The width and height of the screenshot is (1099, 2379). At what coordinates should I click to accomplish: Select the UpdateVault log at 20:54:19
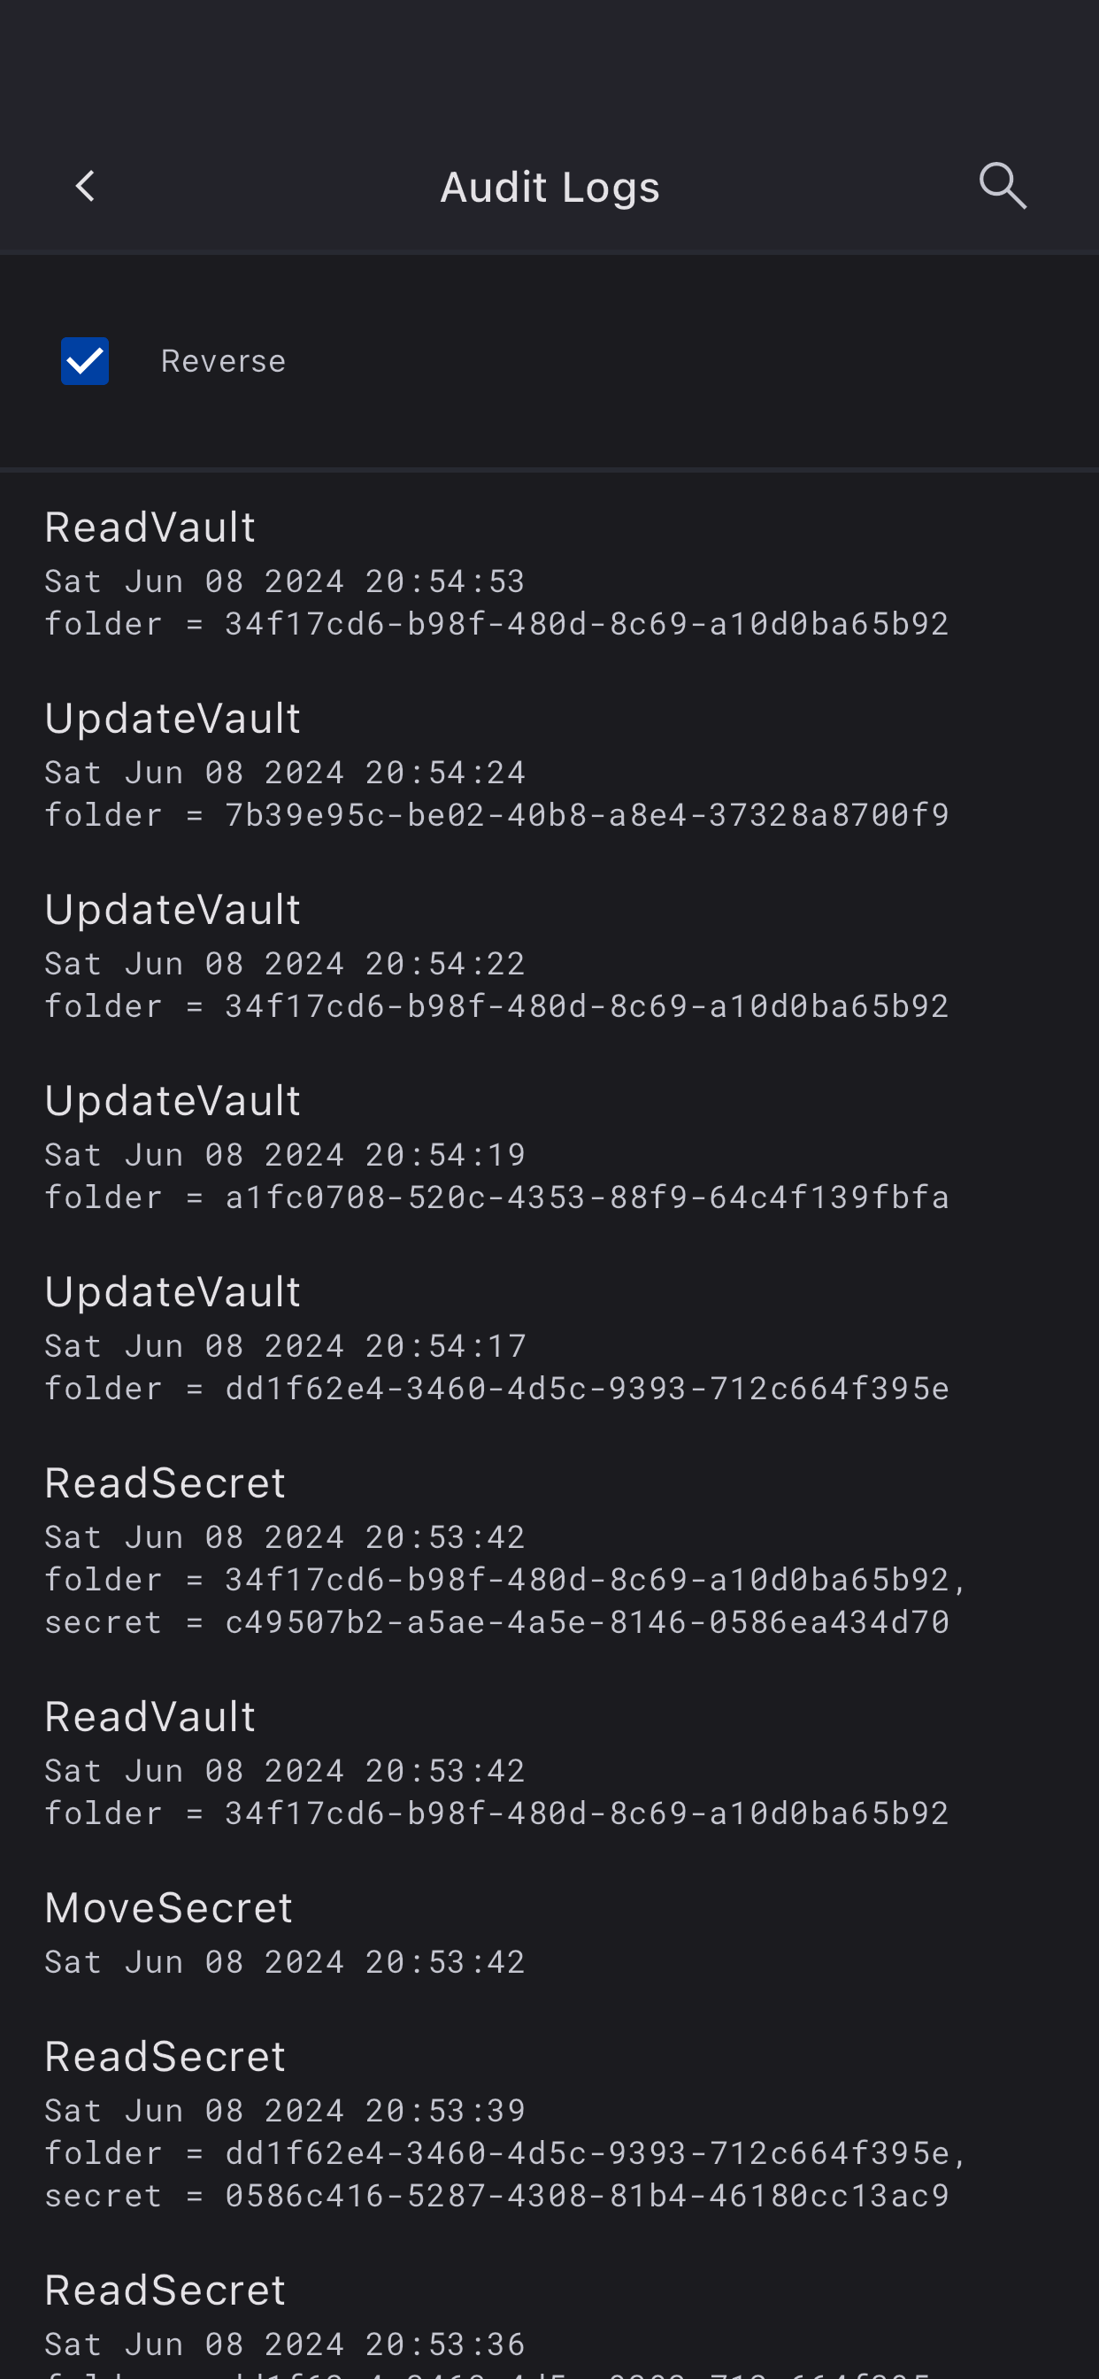[549, 1146]
